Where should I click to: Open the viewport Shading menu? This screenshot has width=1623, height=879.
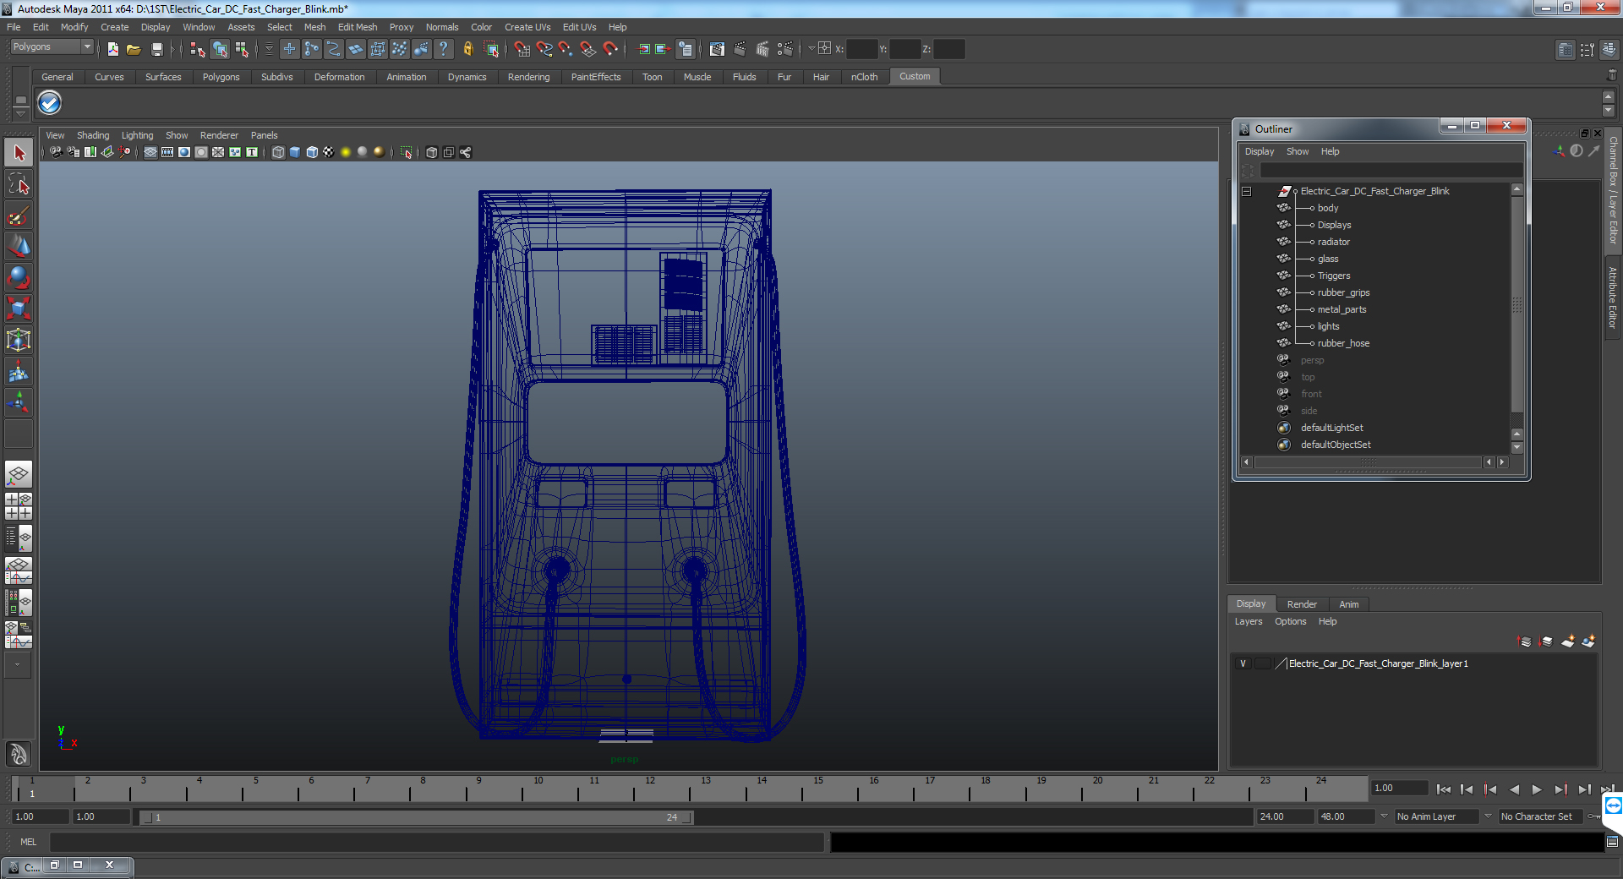click(x=93, y=135)
